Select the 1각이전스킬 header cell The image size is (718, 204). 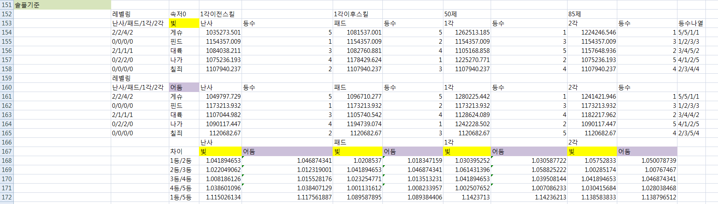click(220, 14)
